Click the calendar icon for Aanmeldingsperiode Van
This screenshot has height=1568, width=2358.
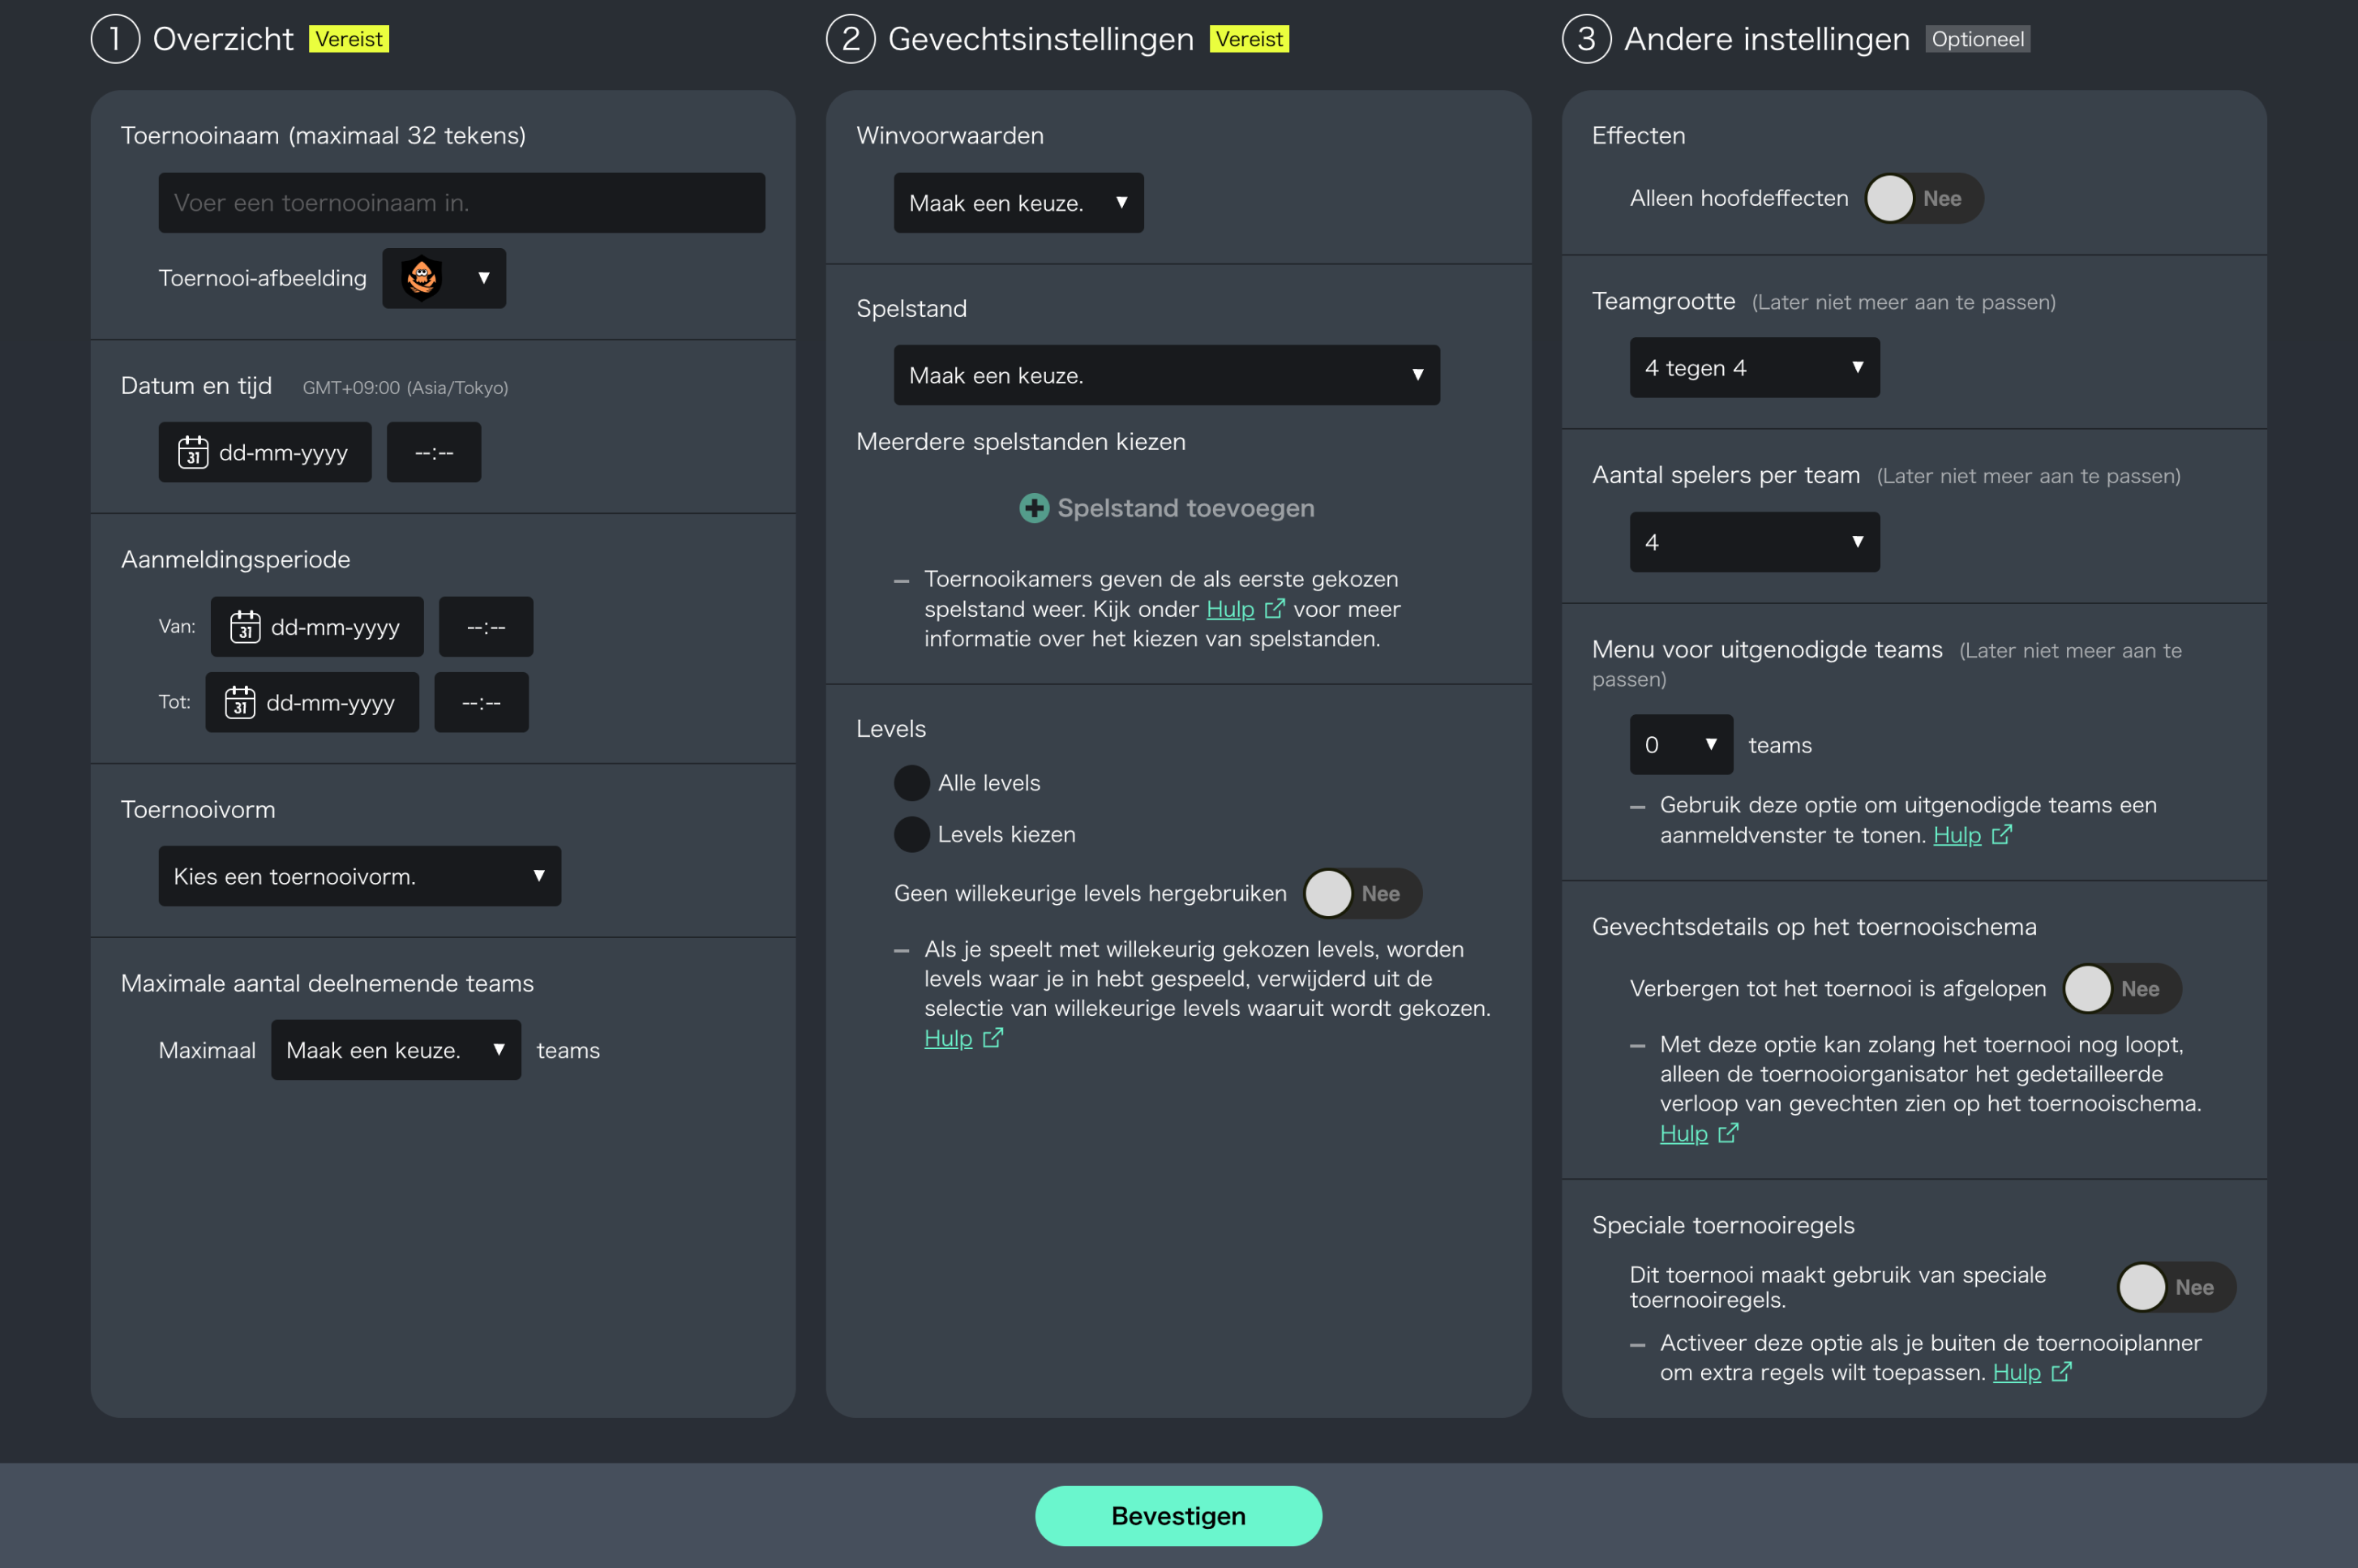click(x=242, y=627)
